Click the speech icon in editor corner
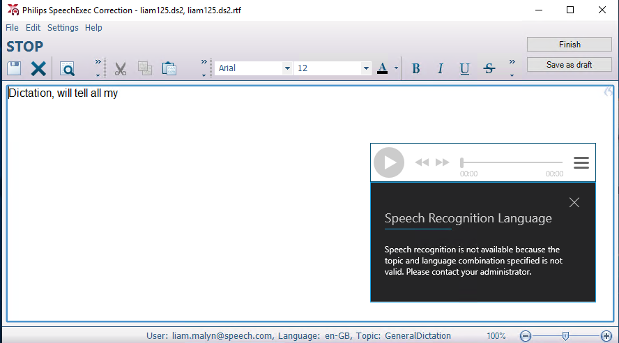The image size is (619, 343). [x=608, y=91]
